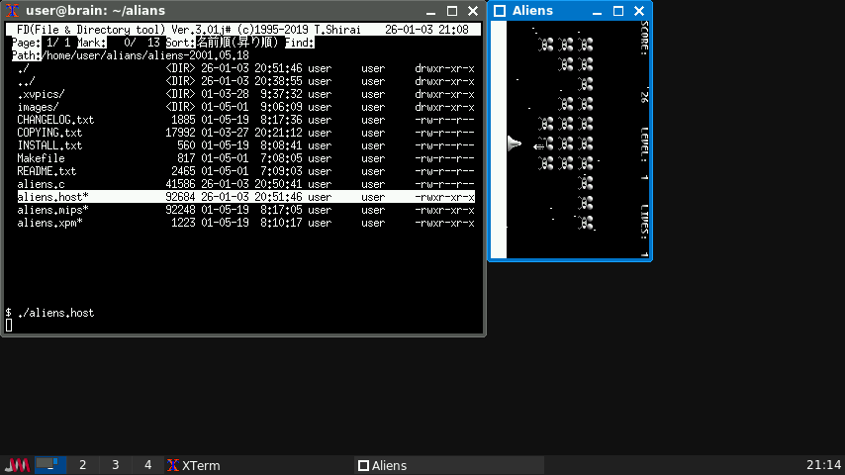
Task: Click the player spaceship in Aliens game
Action: pos(514,144)
